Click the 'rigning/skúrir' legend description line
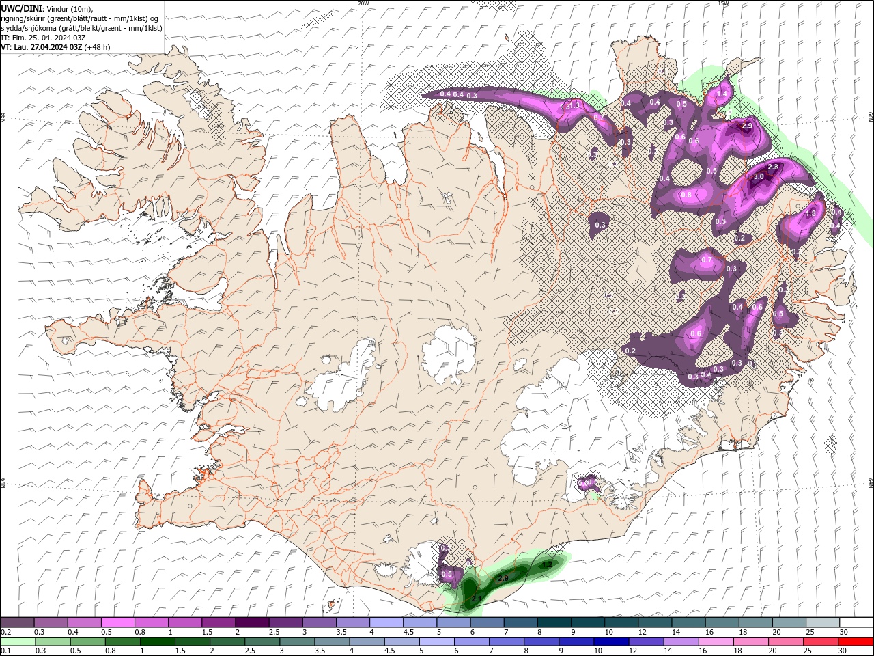This screenshot has width=874, height=656. pos(79,18)
